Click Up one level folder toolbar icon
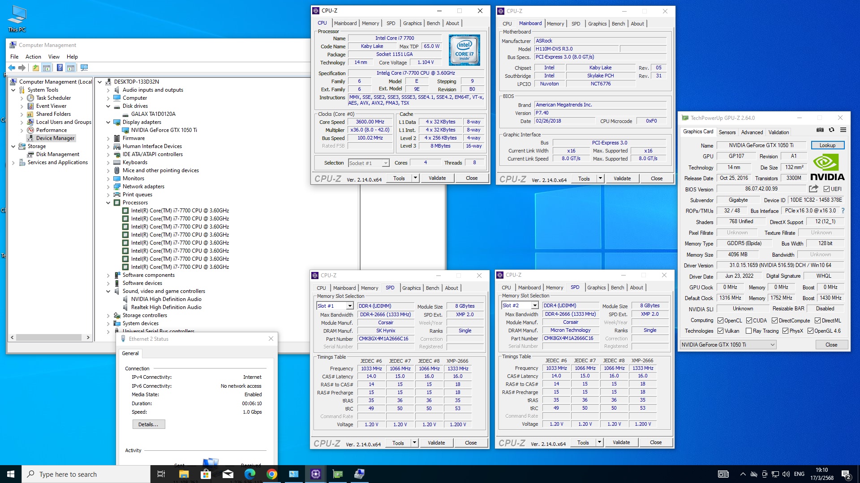This screenshot has width=860, height=483. 35,68
